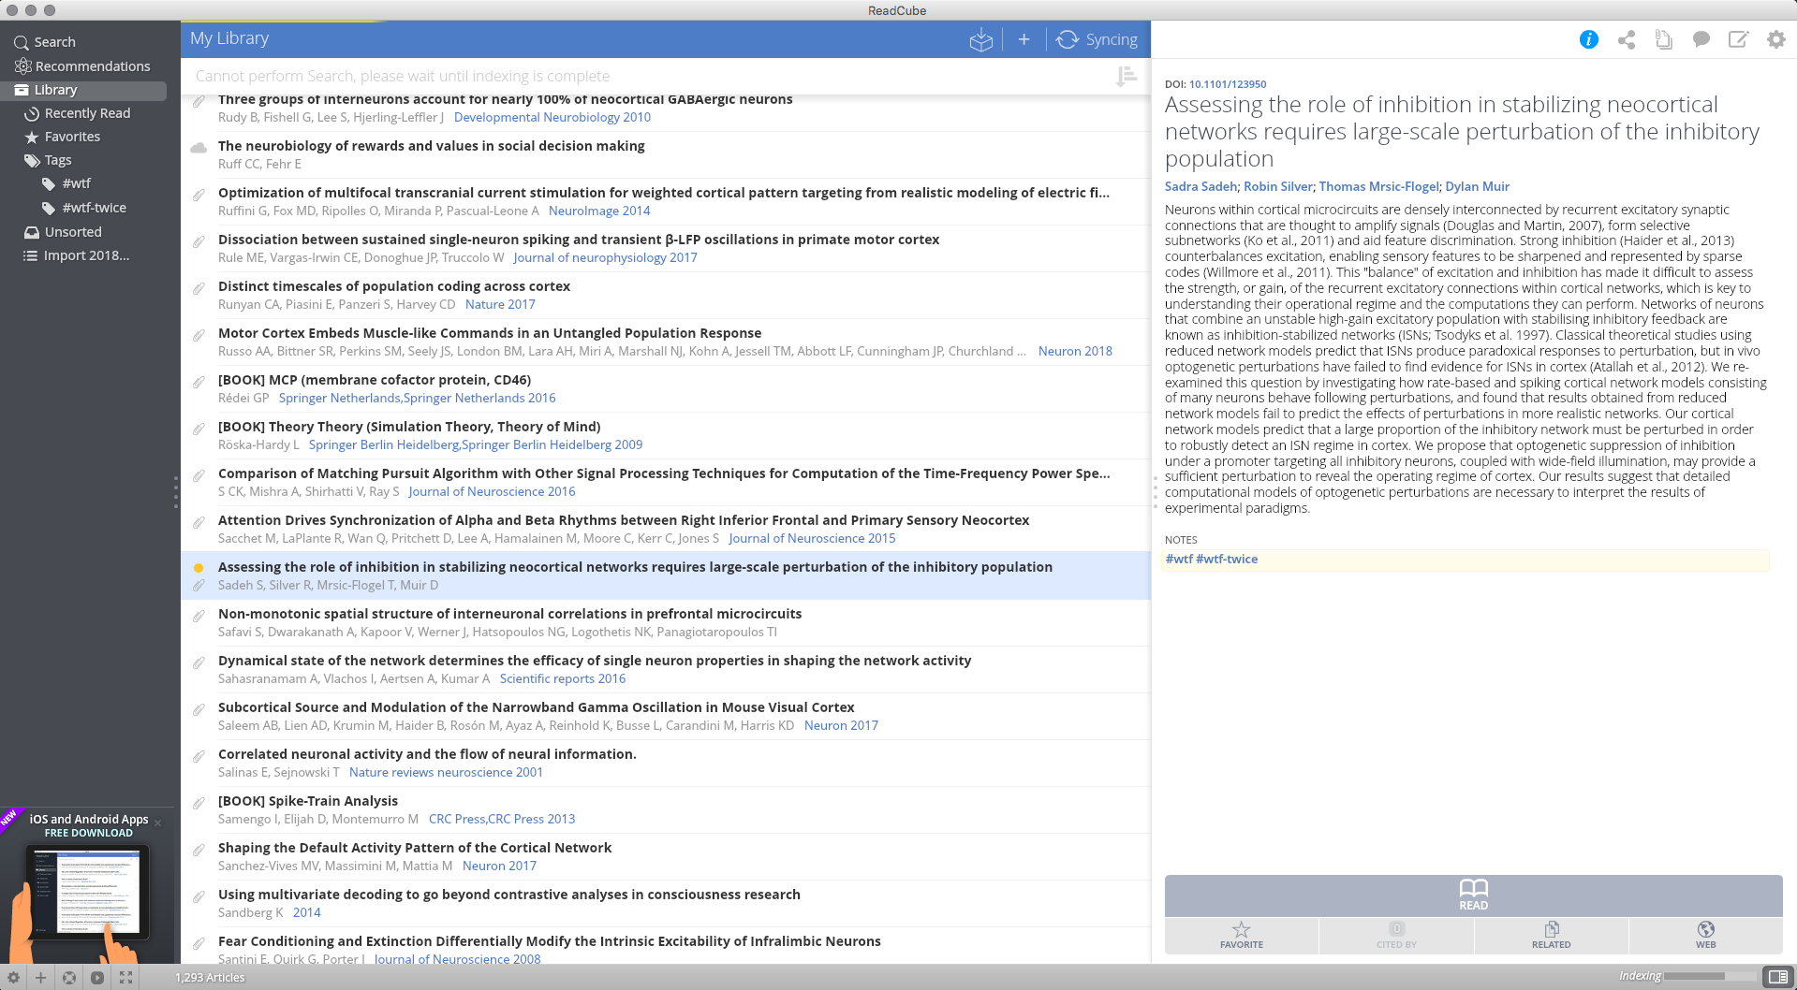Click the notes field with #wtf tags

(x=1466, y=560)
